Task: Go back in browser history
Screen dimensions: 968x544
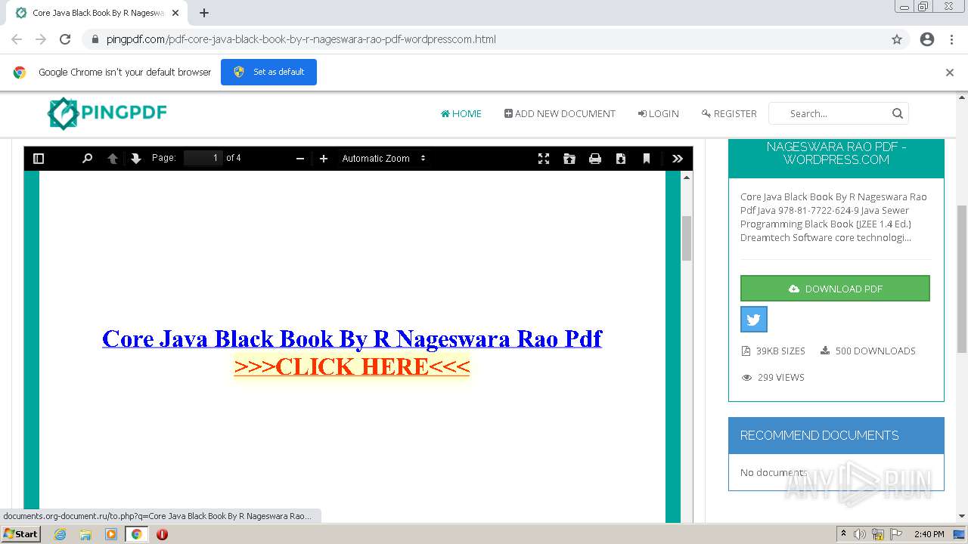Action: 17,39
